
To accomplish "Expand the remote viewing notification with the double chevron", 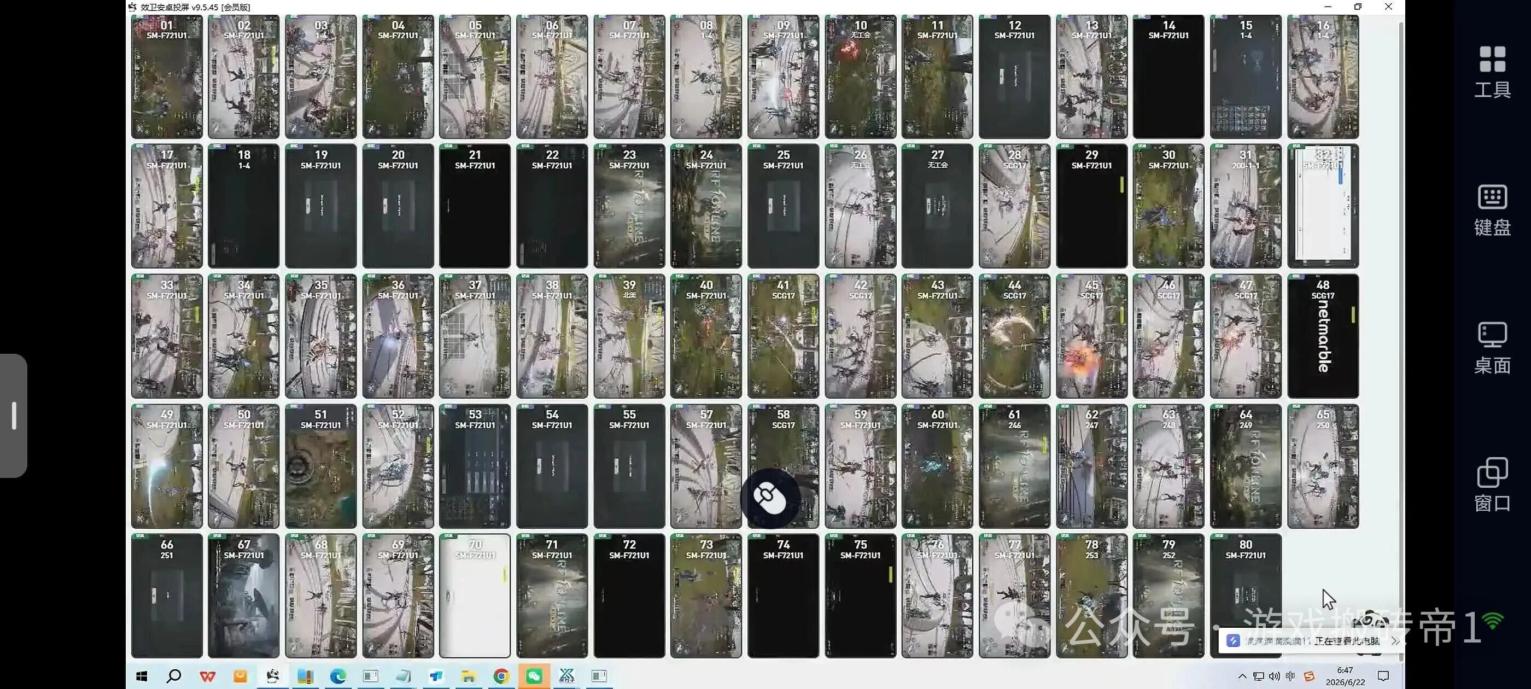I will (1394, 641).
